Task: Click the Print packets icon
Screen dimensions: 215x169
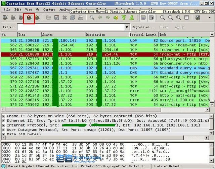Action: pos(81,18)
